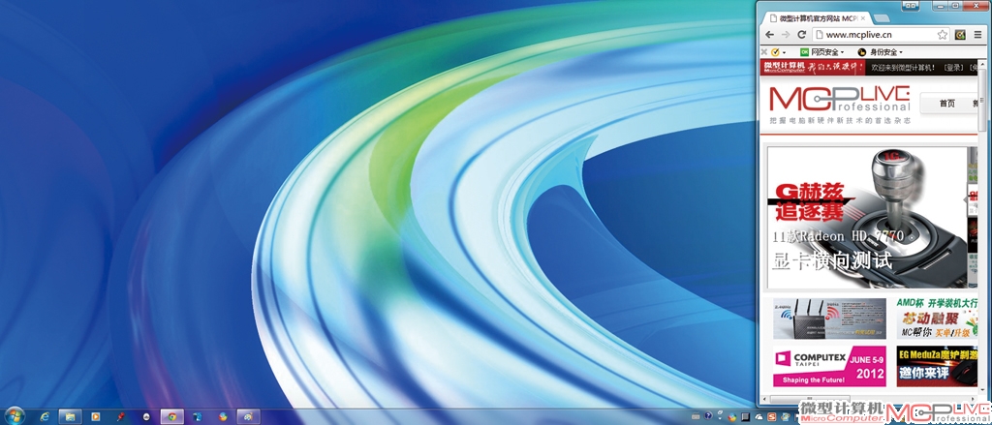Click the blue help question-mark tray icon

708,415
